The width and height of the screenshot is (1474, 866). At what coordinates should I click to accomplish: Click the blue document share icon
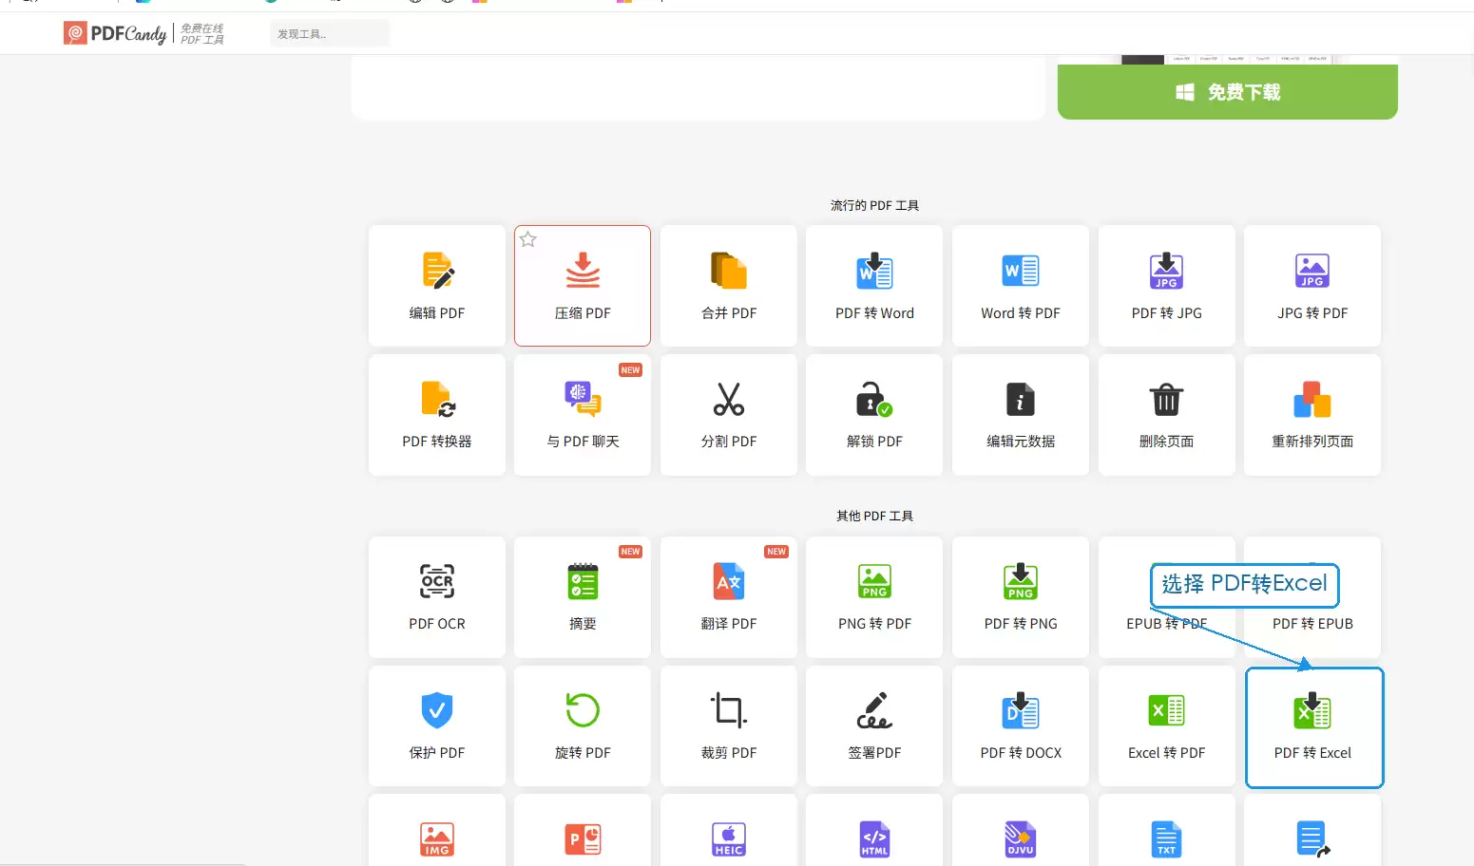point(1312,839)
